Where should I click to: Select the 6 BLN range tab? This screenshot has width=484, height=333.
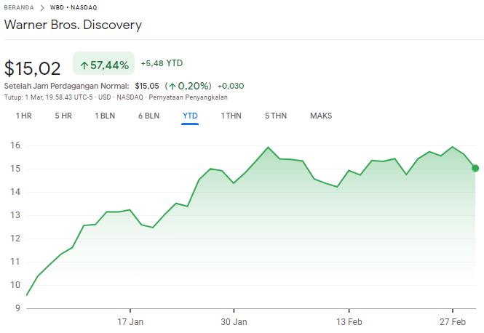point(148,116)
